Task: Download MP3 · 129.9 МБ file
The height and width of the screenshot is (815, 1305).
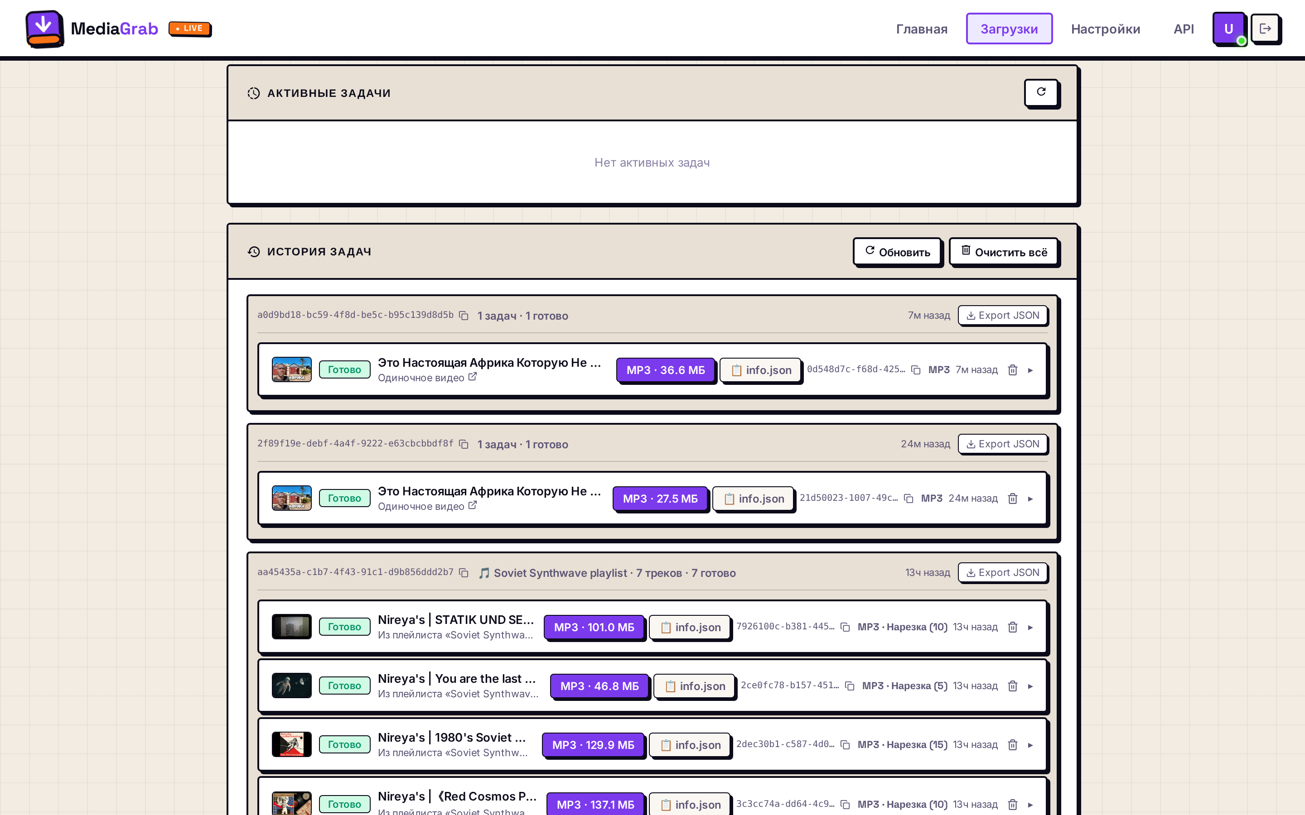Action: point(593,745)
